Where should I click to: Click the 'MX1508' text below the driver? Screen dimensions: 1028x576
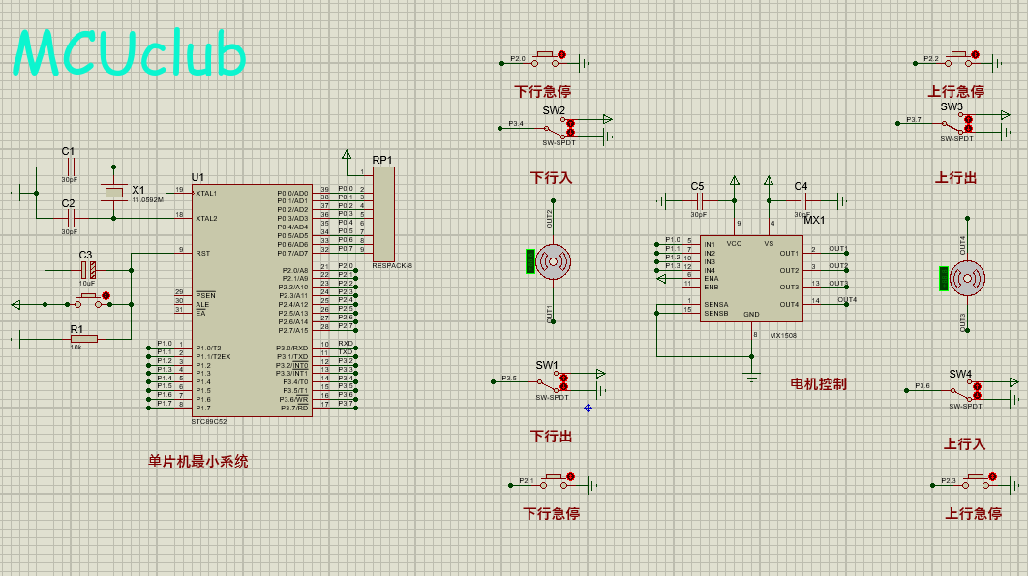pyautogui.click(x=783, y=335)
